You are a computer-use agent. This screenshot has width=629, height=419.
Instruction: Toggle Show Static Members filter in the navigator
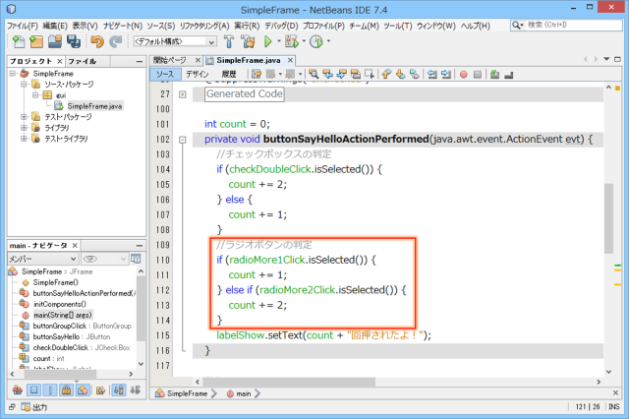[50, 389]
